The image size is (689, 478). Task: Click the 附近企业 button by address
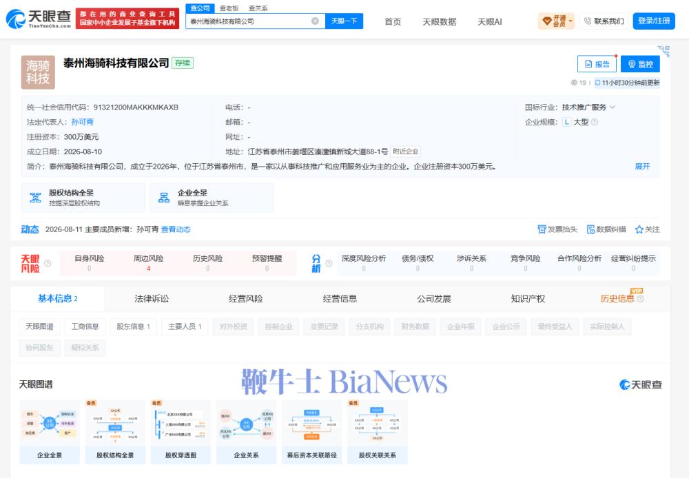click(x=406, y=152)
